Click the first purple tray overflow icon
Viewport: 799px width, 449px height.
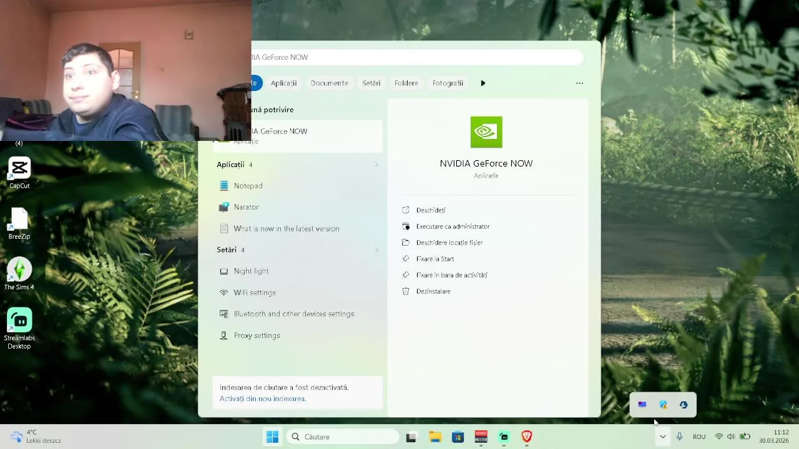[x=642, y=405]
